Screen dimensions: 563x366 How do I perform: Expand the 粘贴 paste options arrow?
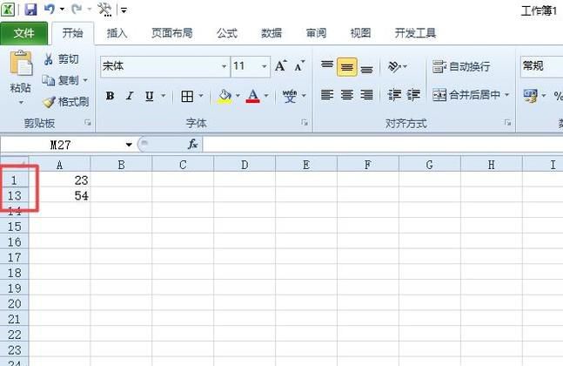coord(21,103)
